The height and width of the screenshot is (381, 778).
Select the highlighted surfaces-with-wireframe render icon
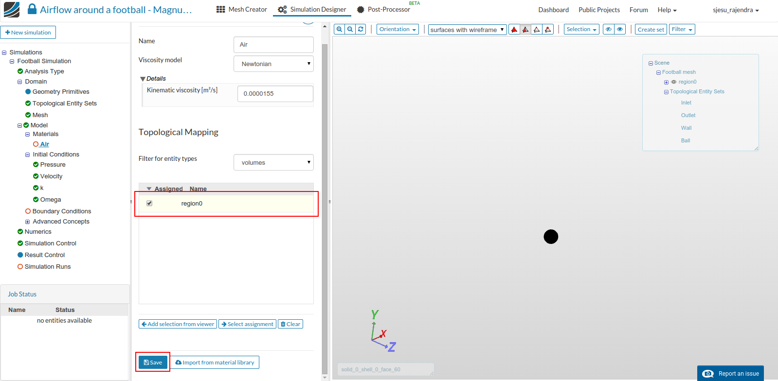tap(525, 30)
